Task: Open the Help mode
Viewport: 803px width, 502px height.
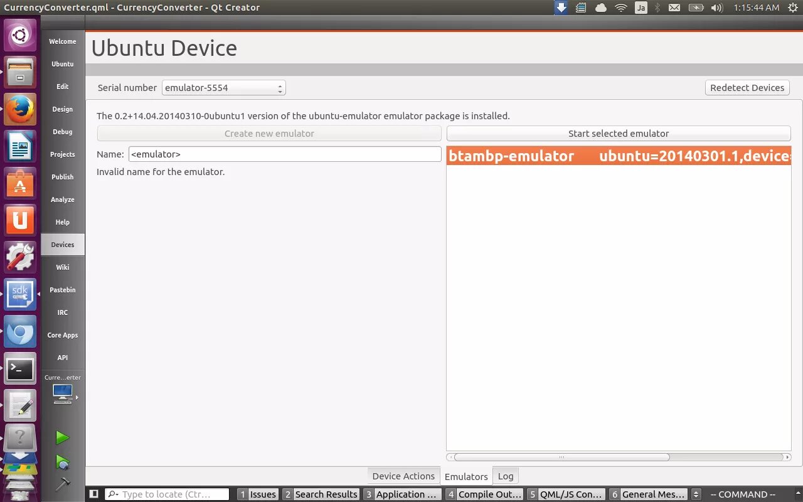Action: tap(63, 222)
